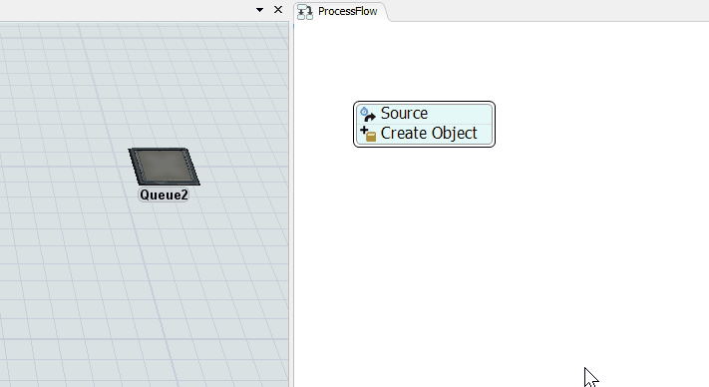The height and width of the screenshot is (387, 709).
Task: Open the 3D view pane dropdown arrow
Action: (x=259, y=10)
